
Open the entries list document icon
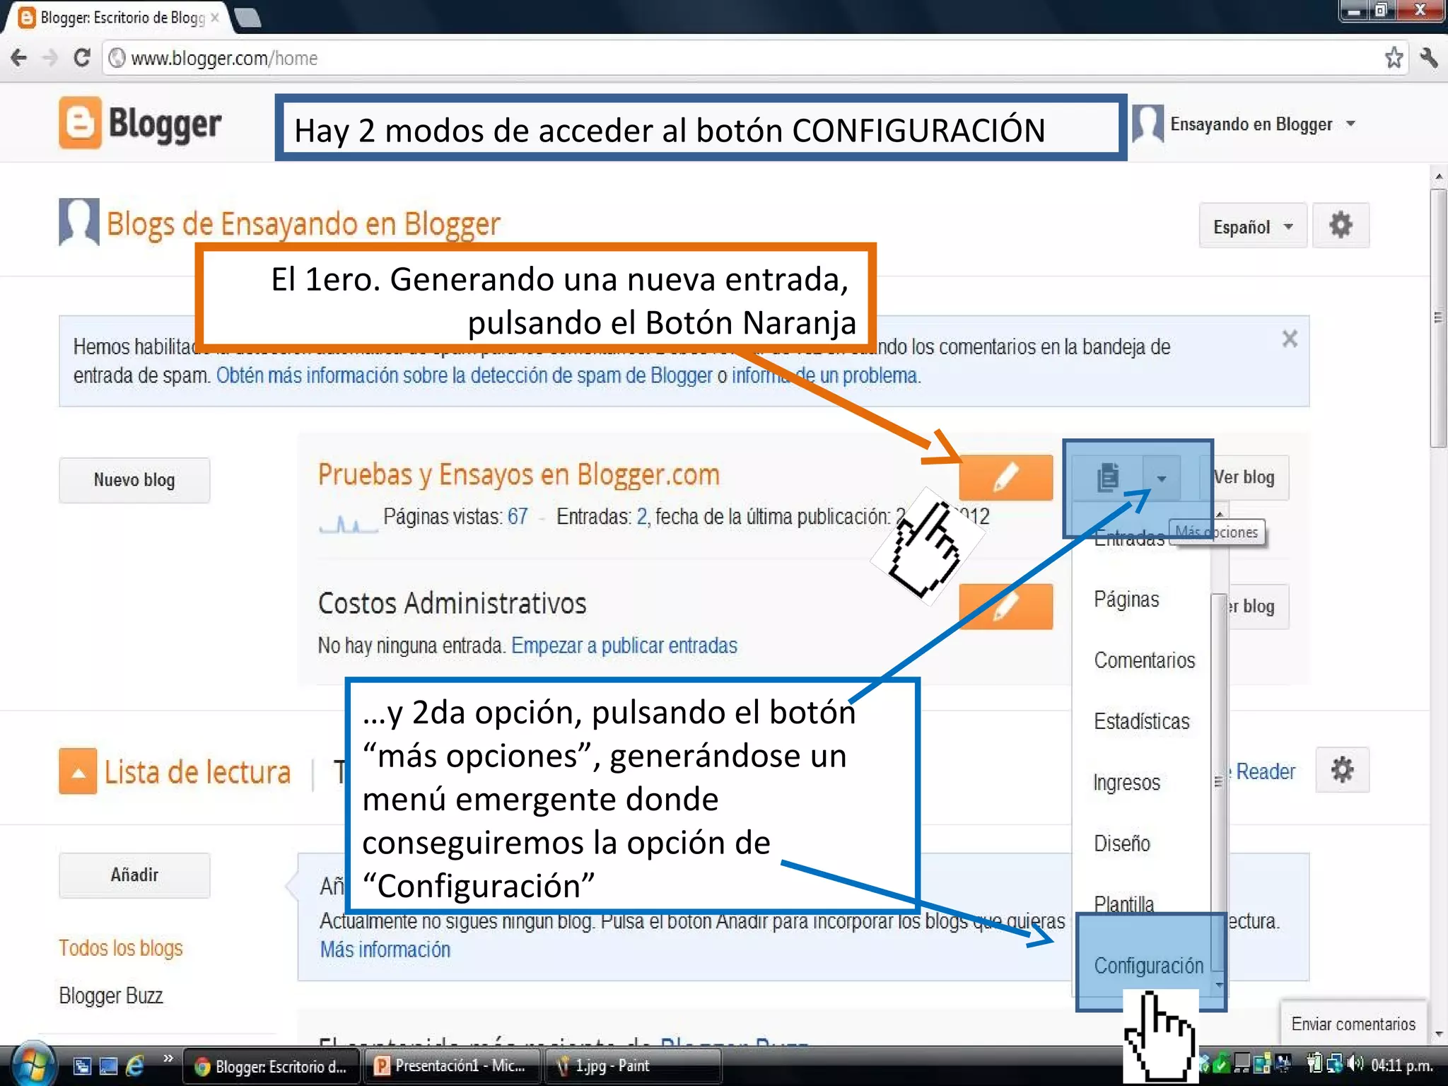click(1107, 478)
